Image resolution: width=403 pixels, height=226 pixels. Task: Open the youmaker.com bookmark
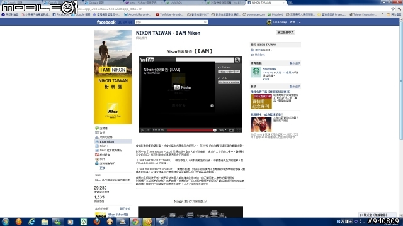click(254, 14)
